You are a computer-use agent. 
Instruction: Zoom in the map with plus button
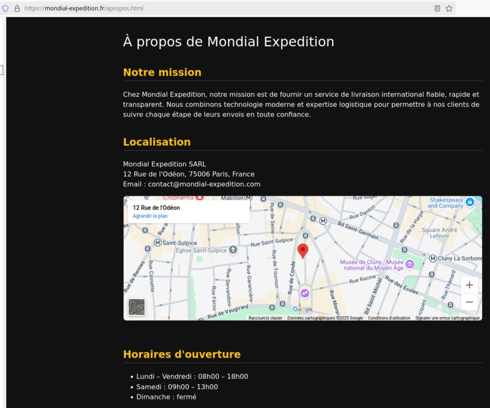(x=469, y=285)
